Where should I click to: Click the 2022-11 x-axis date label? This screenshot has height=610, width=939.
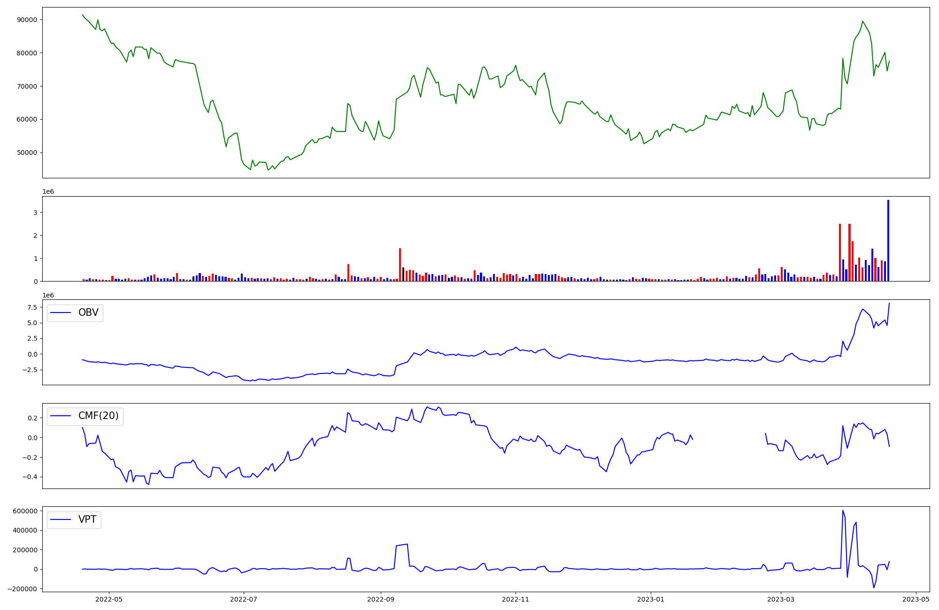pos(516,599)
